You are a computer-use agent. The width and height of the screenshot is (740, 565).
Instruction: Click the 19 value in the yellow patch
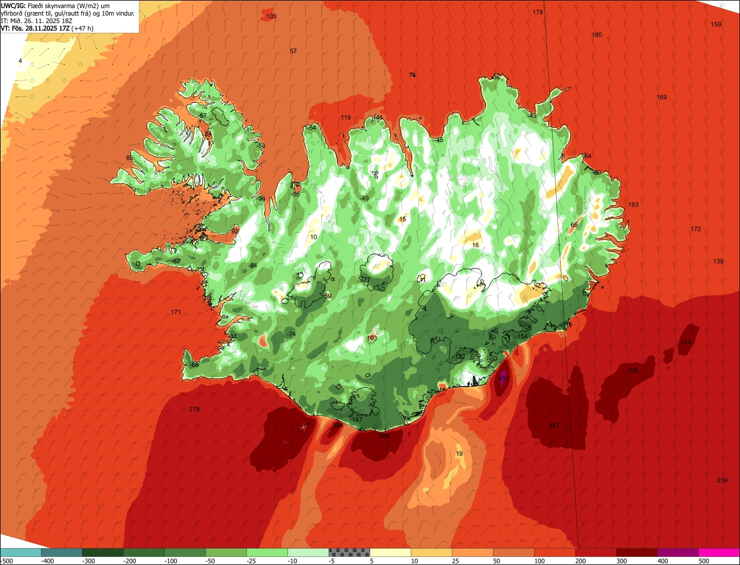pyautogui.click(x=459, y=454)
